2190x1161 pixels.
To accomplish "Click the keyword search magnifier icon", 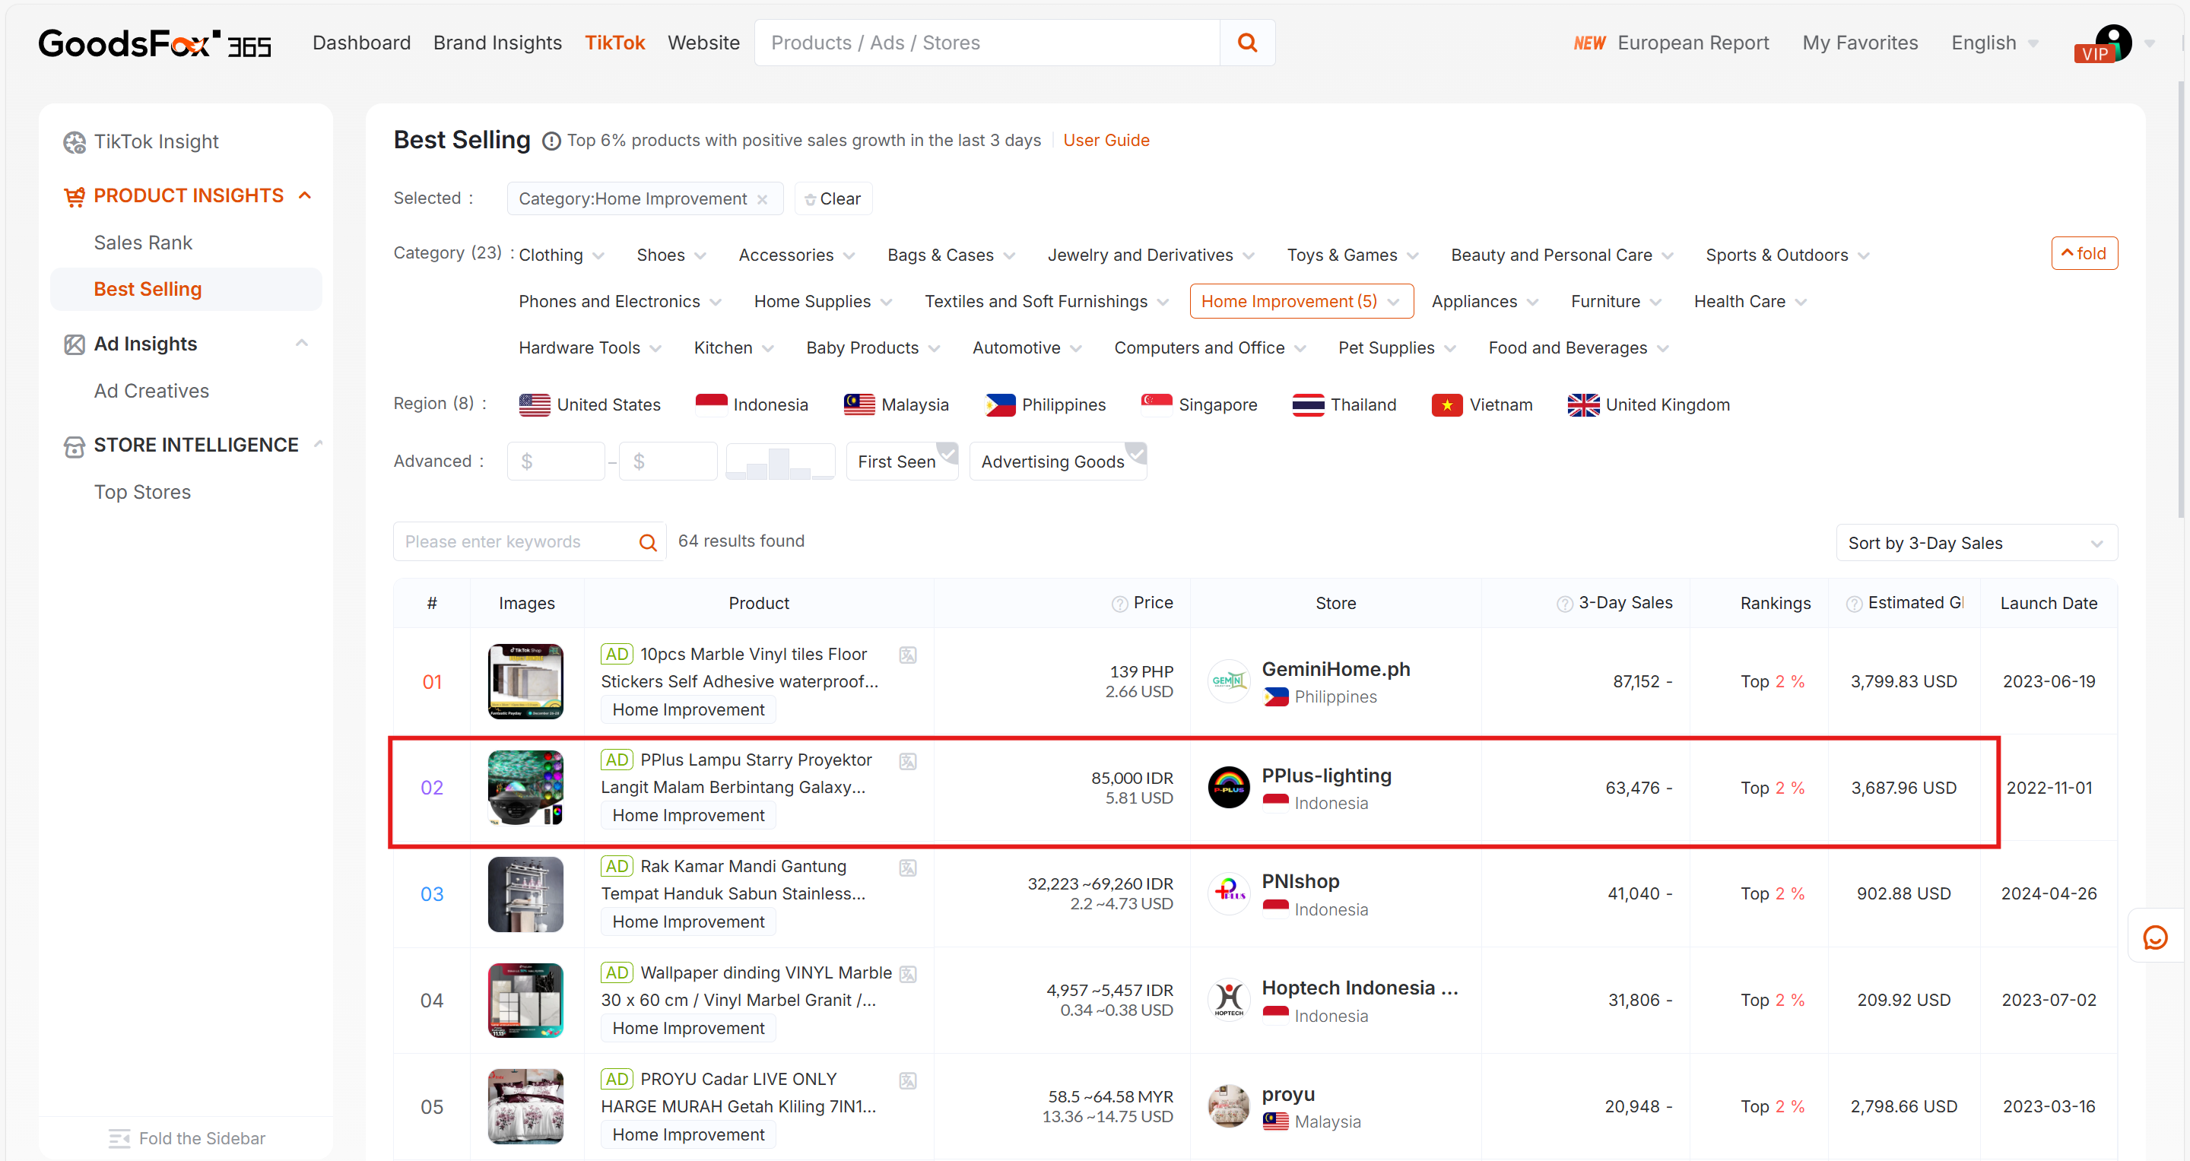I will pyautogui.click(x=648, y=542).
